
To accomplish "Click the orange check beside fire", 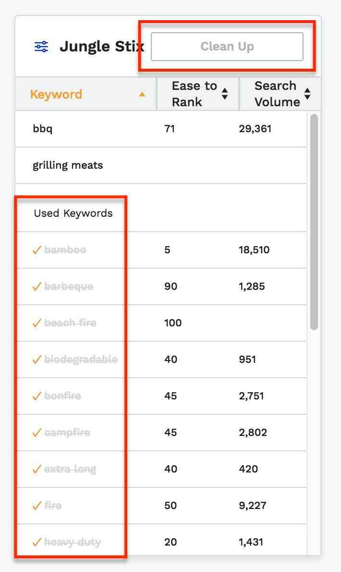I will tap(37, 506).
